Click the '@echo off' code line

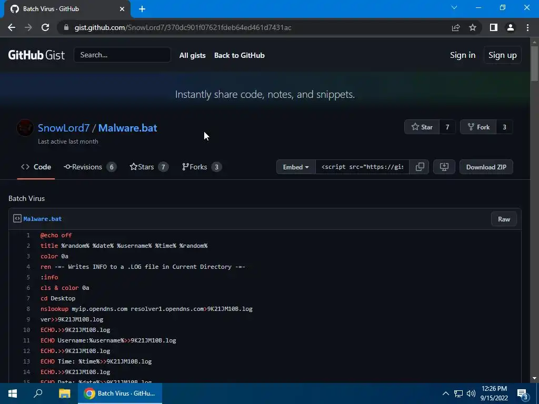56,235
